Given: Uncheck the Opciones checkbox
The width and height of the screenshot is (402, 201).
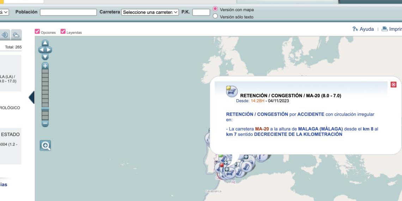Looking at the screenshot, I should 37,31.
